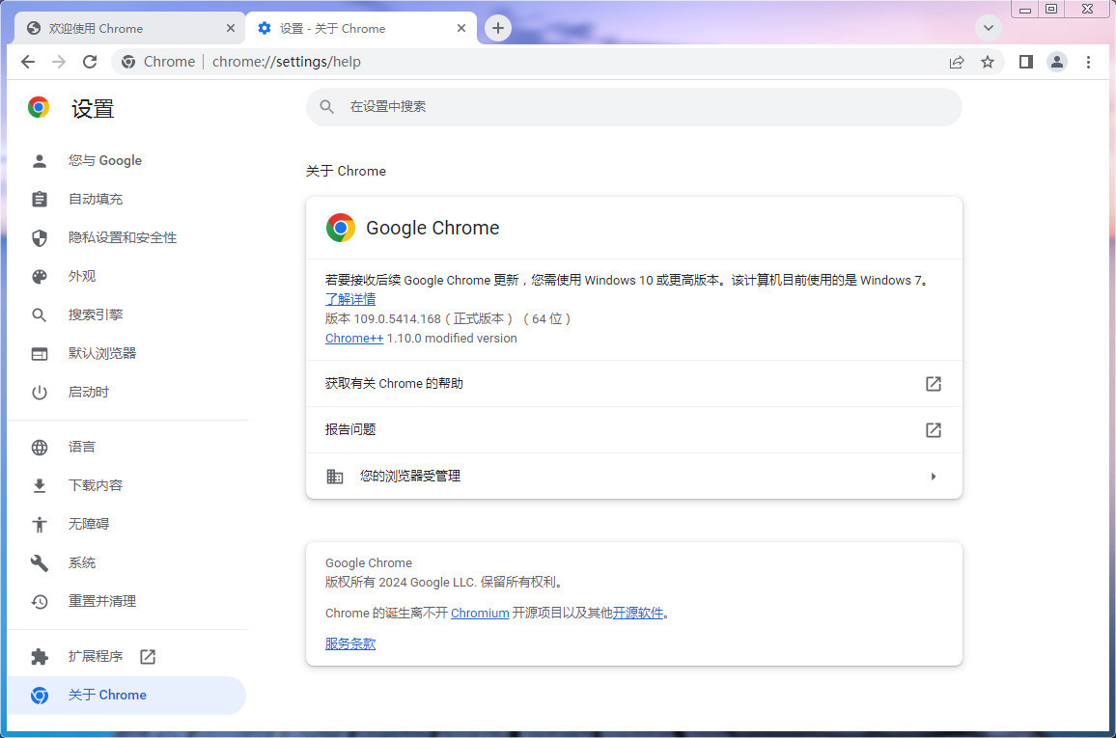1116x738 pixels.
Task: Expand the 您的浏览器受管理 row
Action: tap(933, 476)
